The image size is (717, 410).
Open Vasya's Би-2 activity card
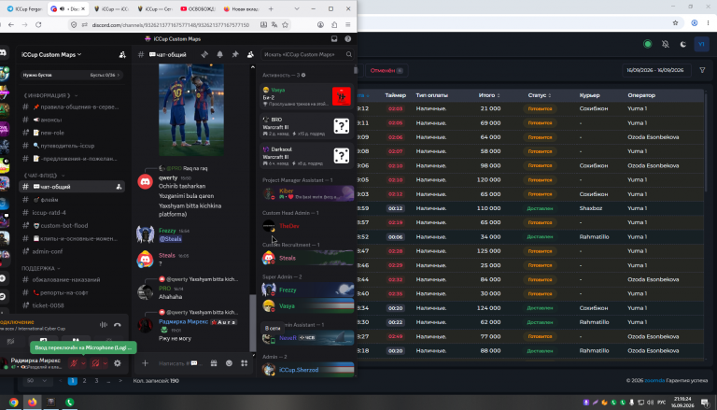click(x=306, y=96)
